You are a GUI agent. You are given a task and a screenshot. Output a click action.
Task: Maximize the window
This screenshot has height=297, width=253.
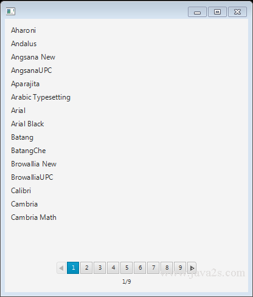[217, 12]
